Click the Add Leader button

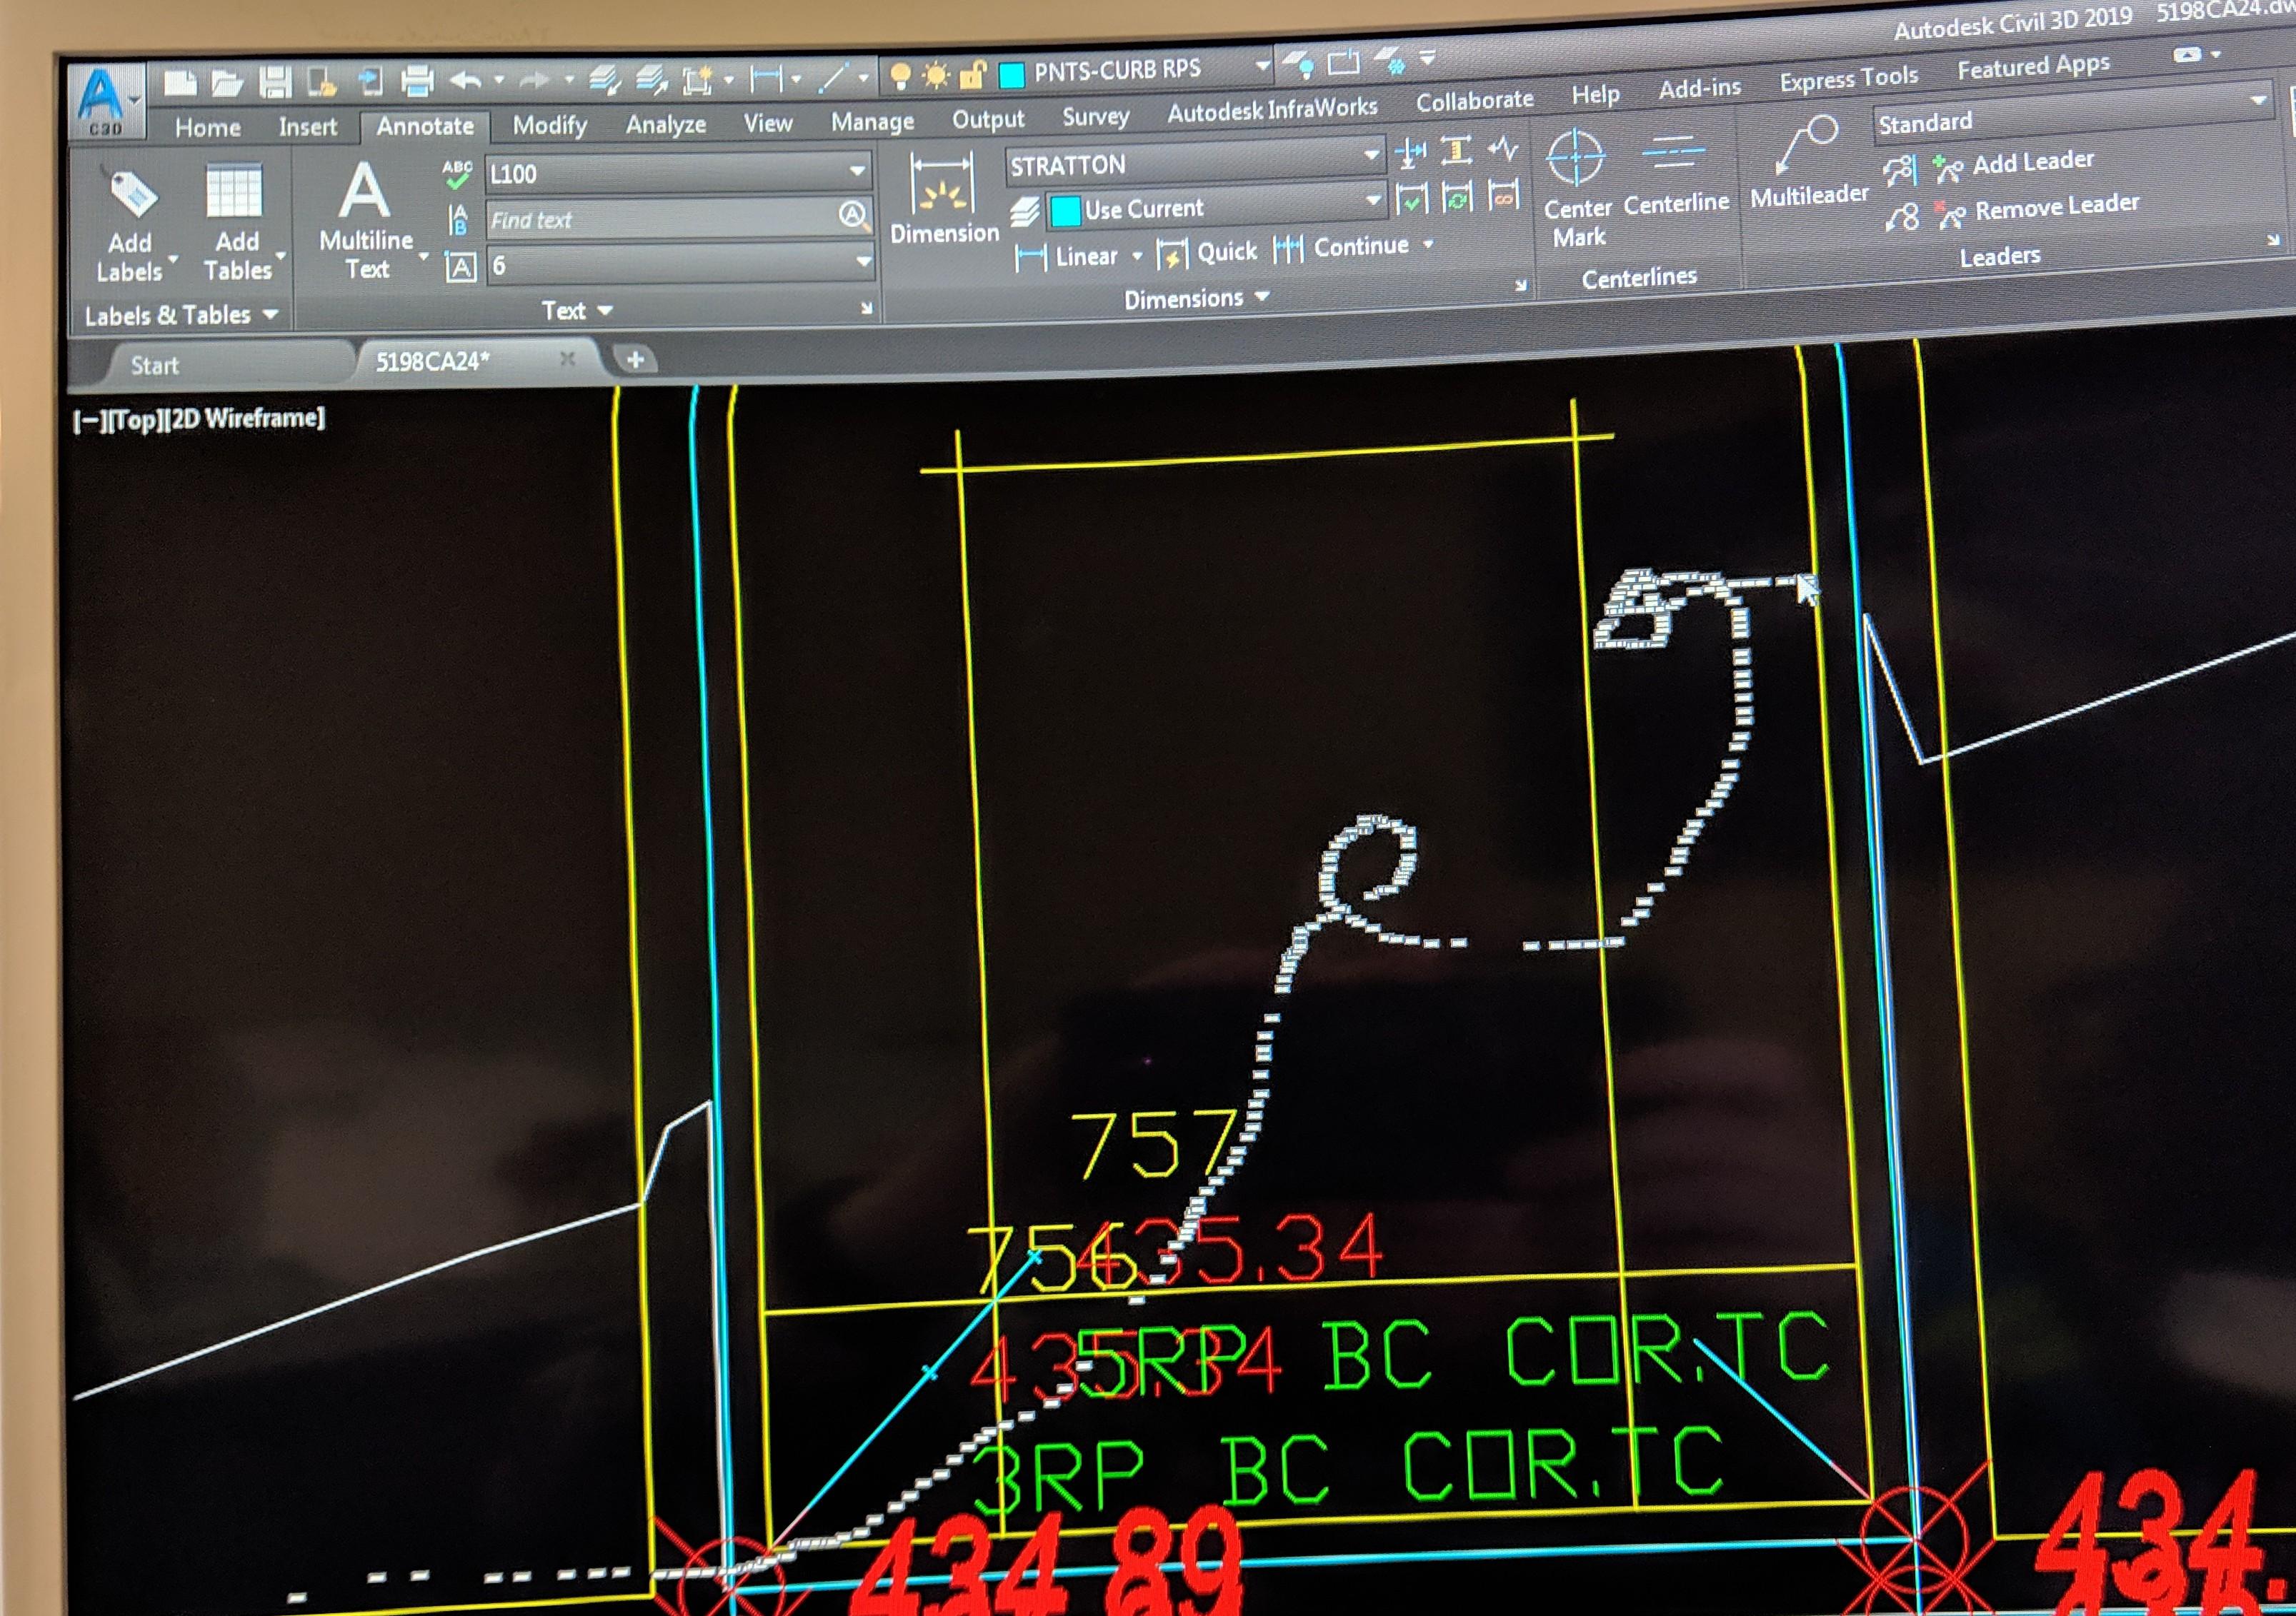[x=2013, y=164]
